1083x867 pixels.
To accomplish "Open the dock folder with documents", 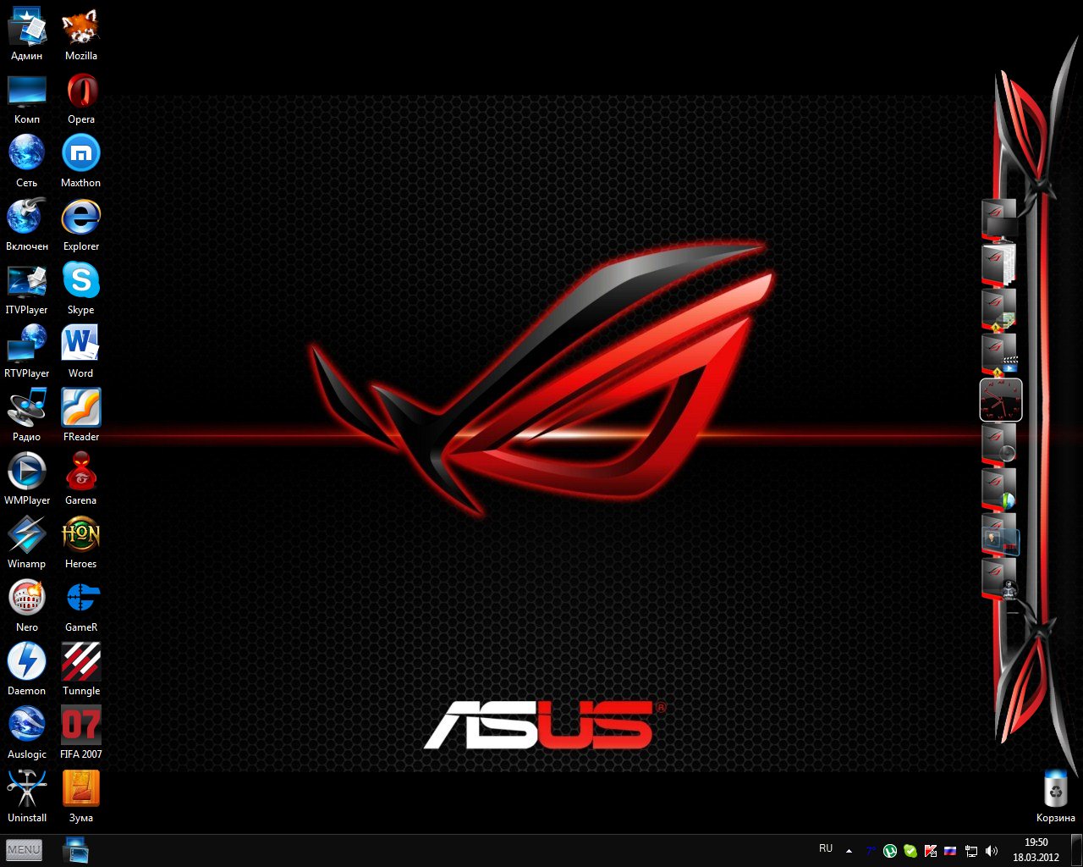I will [x=999, y=264].
